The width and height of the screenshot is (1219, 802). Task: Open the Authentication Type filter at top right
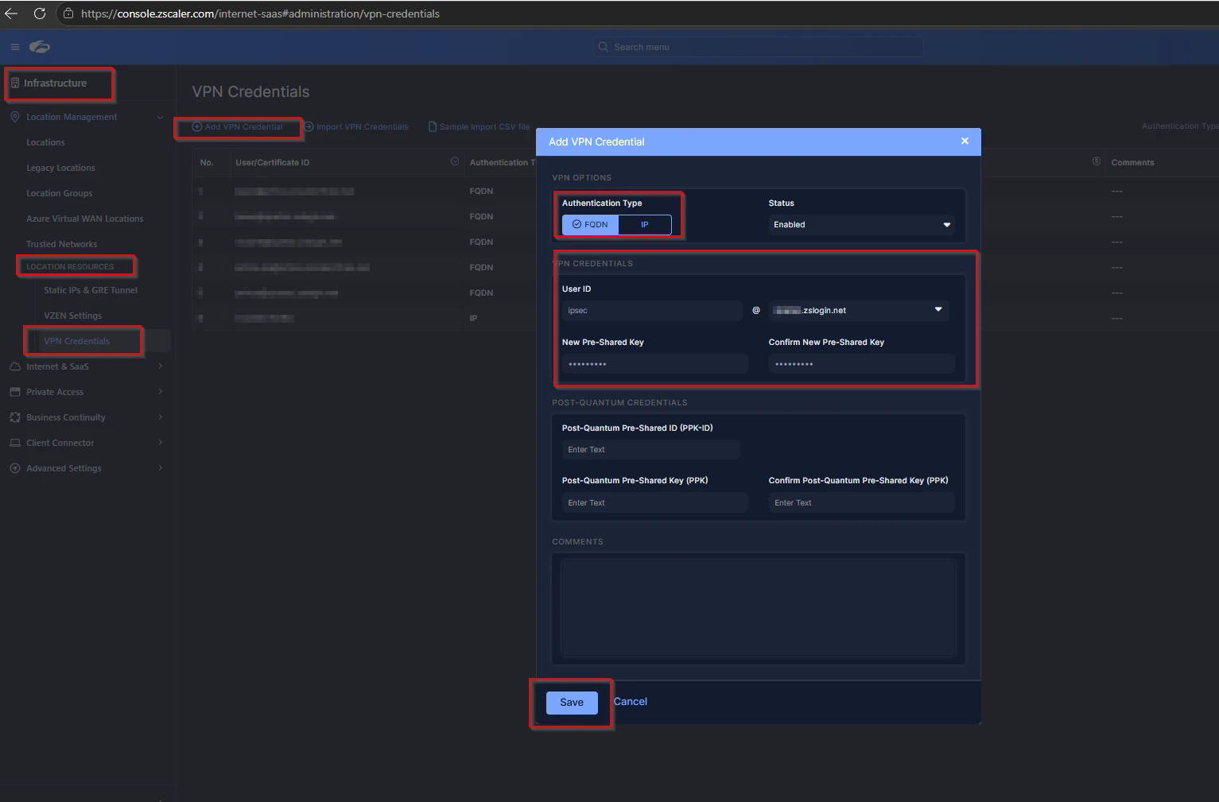(1179, 126)
